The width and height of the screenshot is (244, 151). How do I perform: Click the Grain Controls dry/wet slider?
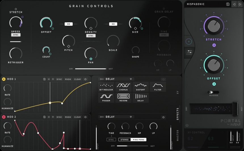point(91,69)
